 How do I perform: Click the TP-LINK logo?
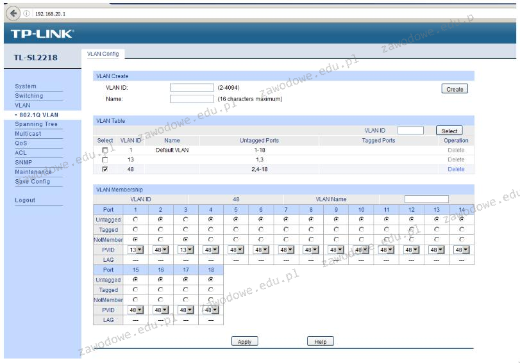(x=42, y=33)
